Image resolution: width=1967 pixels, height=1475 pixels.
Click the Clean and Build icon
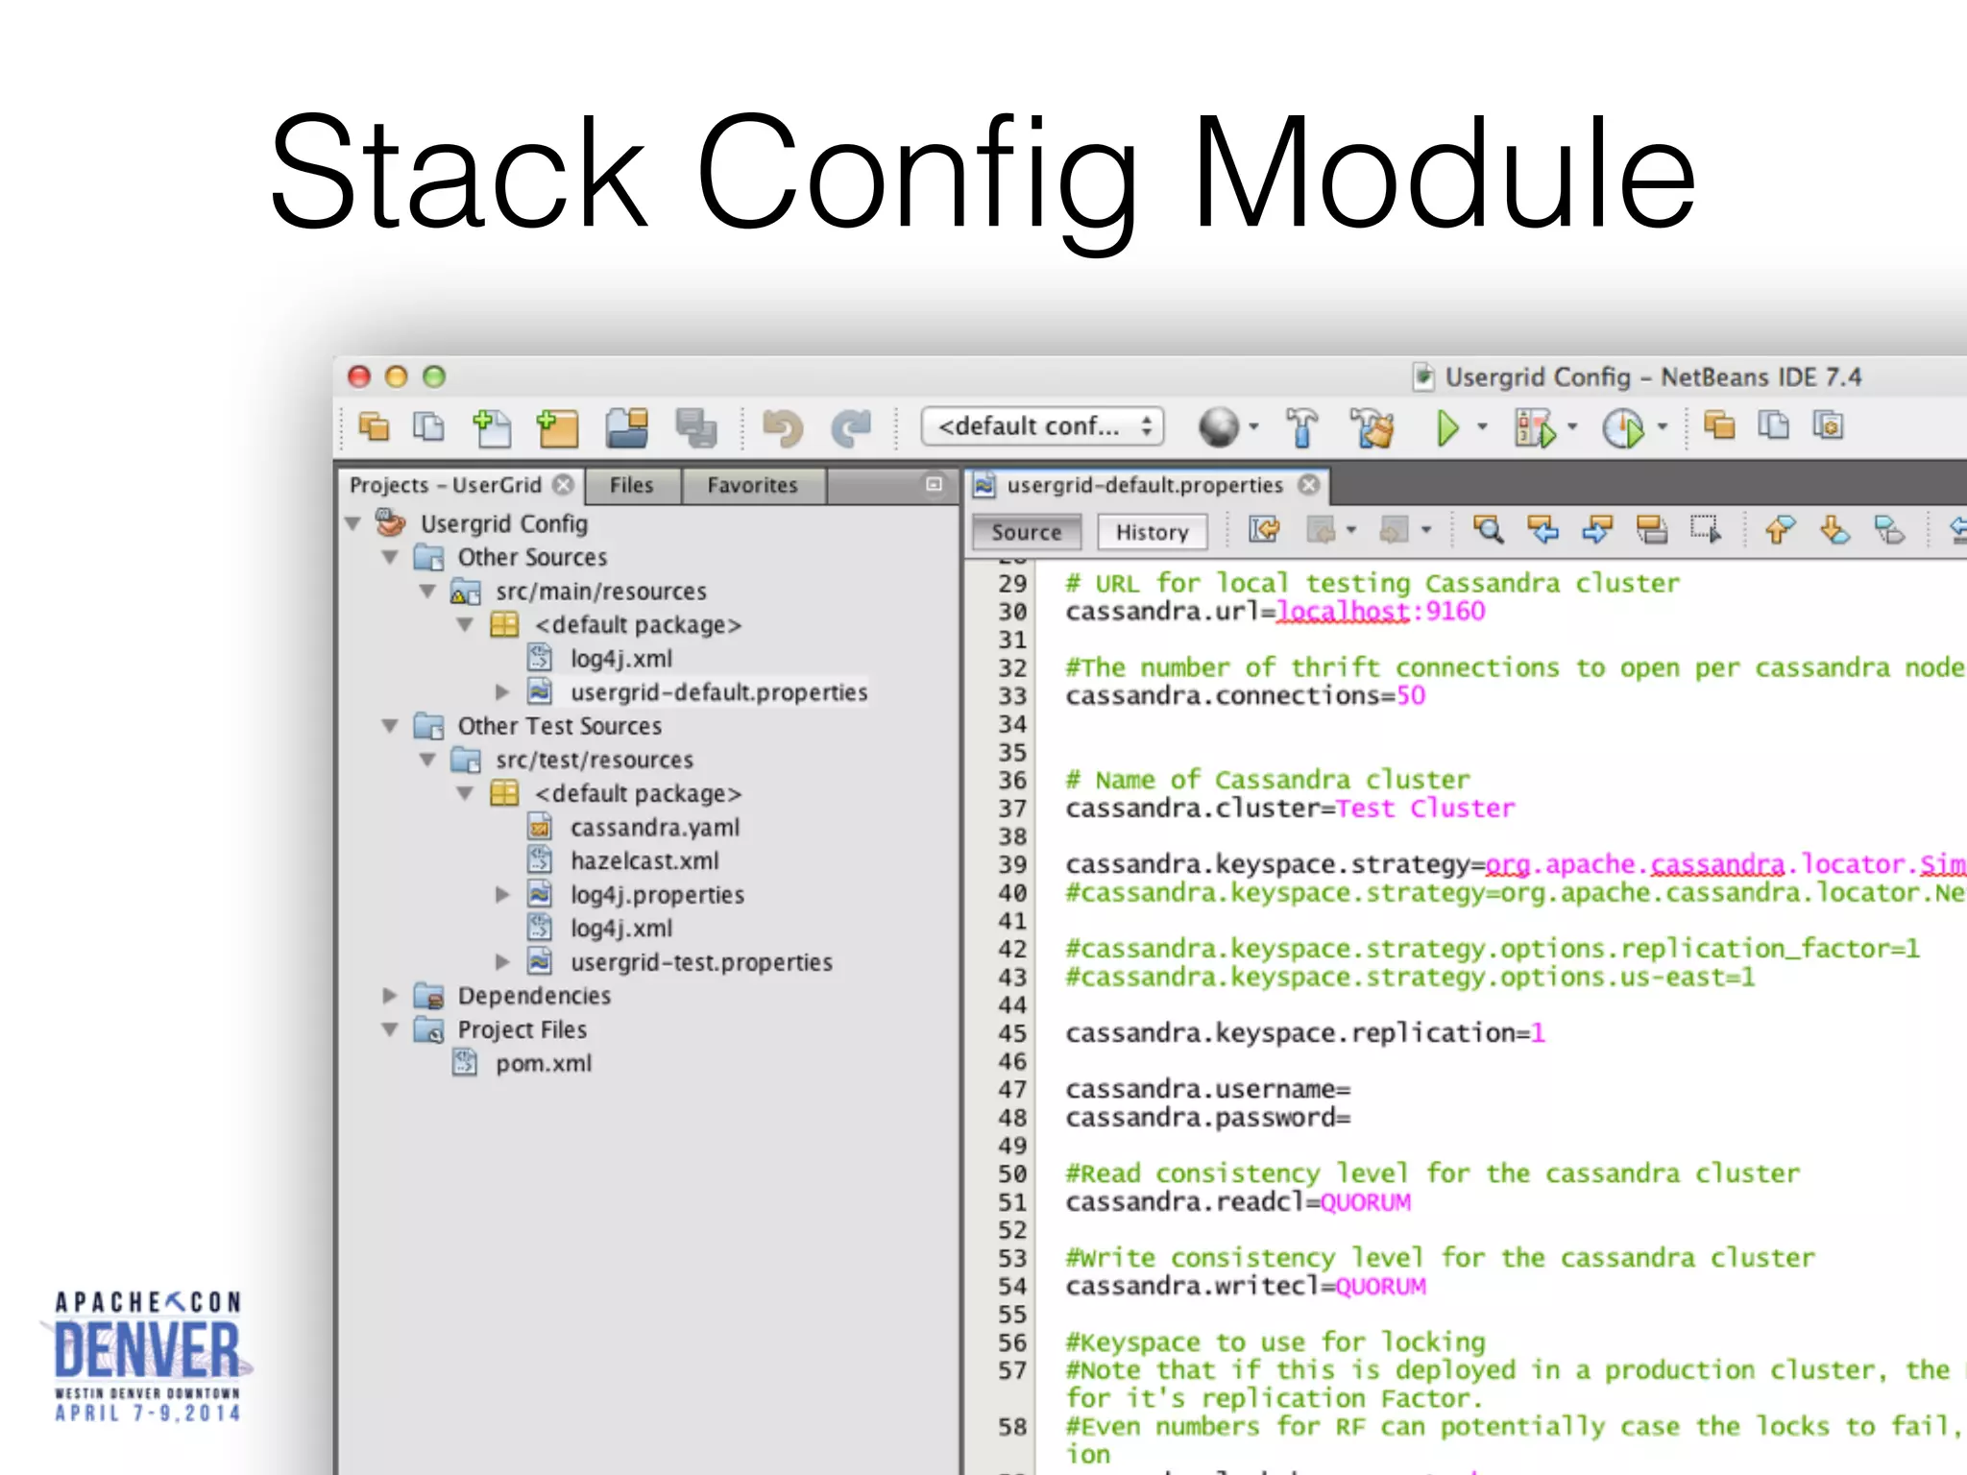pyautogui.click(x=1372, y=427)
